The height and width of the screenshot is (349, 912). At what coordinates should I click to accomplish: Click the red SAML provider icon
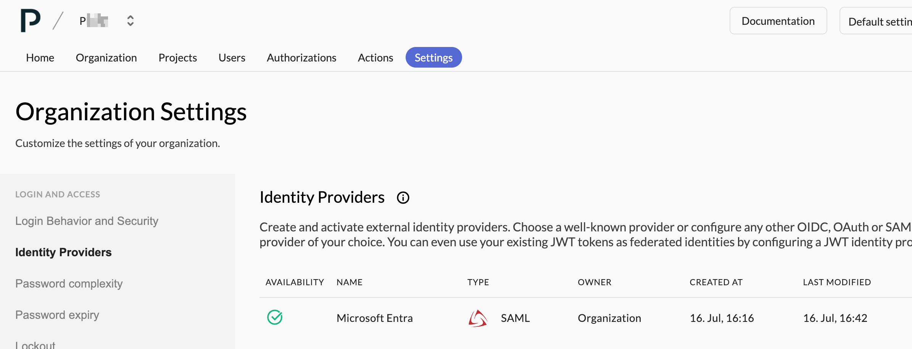click(x=478, y=318)
